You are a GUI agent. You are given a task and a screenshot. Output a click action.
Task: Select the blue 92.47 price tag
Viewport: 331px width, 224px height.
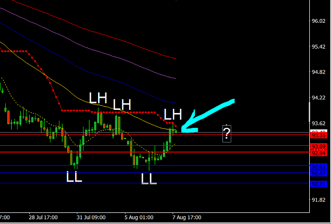click(318, 173)
